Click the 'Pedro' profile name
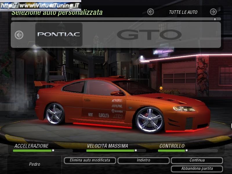 click(35, 164)
